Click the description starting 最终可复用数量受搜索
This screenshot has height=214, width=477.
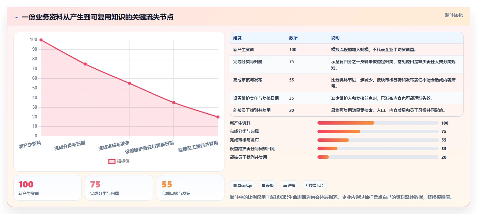388,110
